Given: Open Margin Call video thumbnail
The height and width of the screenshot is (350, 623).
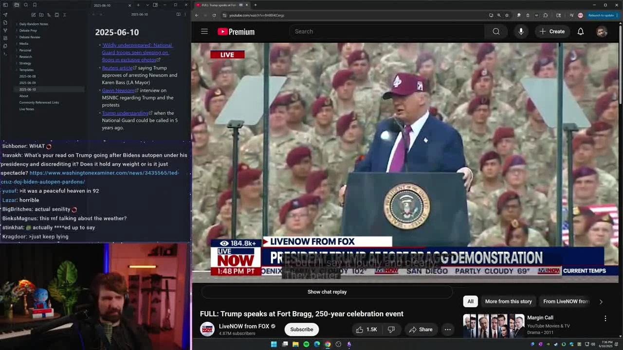Looking at the screenshot, I should pyautogui.click(x=494, y=326).
